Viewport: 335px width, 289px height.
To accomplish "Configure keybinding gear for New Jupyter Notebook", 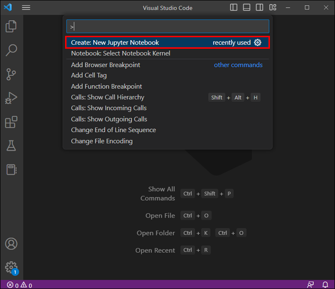I will 257,43.
